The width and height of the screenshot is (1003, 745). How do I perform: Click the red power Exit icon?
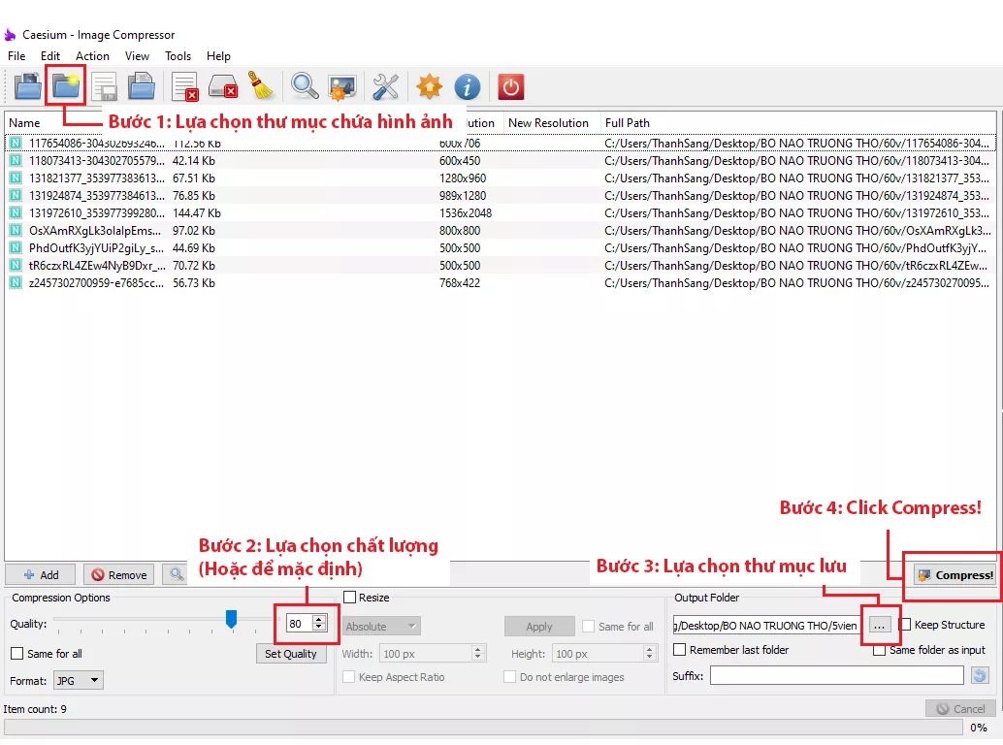[511, 87]
